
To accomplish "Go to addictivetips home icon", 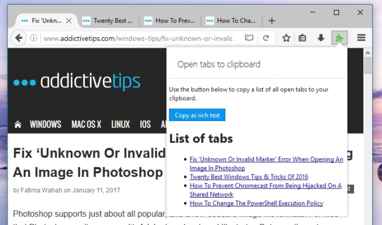I will click(x=18, y=124).
